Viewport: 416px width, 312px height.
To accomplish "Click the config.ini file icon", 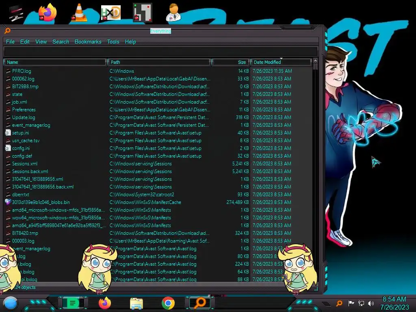I will [x=8, y=148].
